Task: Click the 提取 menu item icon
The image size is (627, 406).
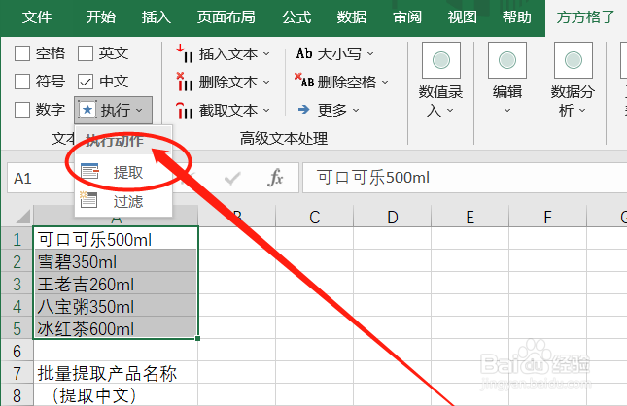Action: point(89,171)
